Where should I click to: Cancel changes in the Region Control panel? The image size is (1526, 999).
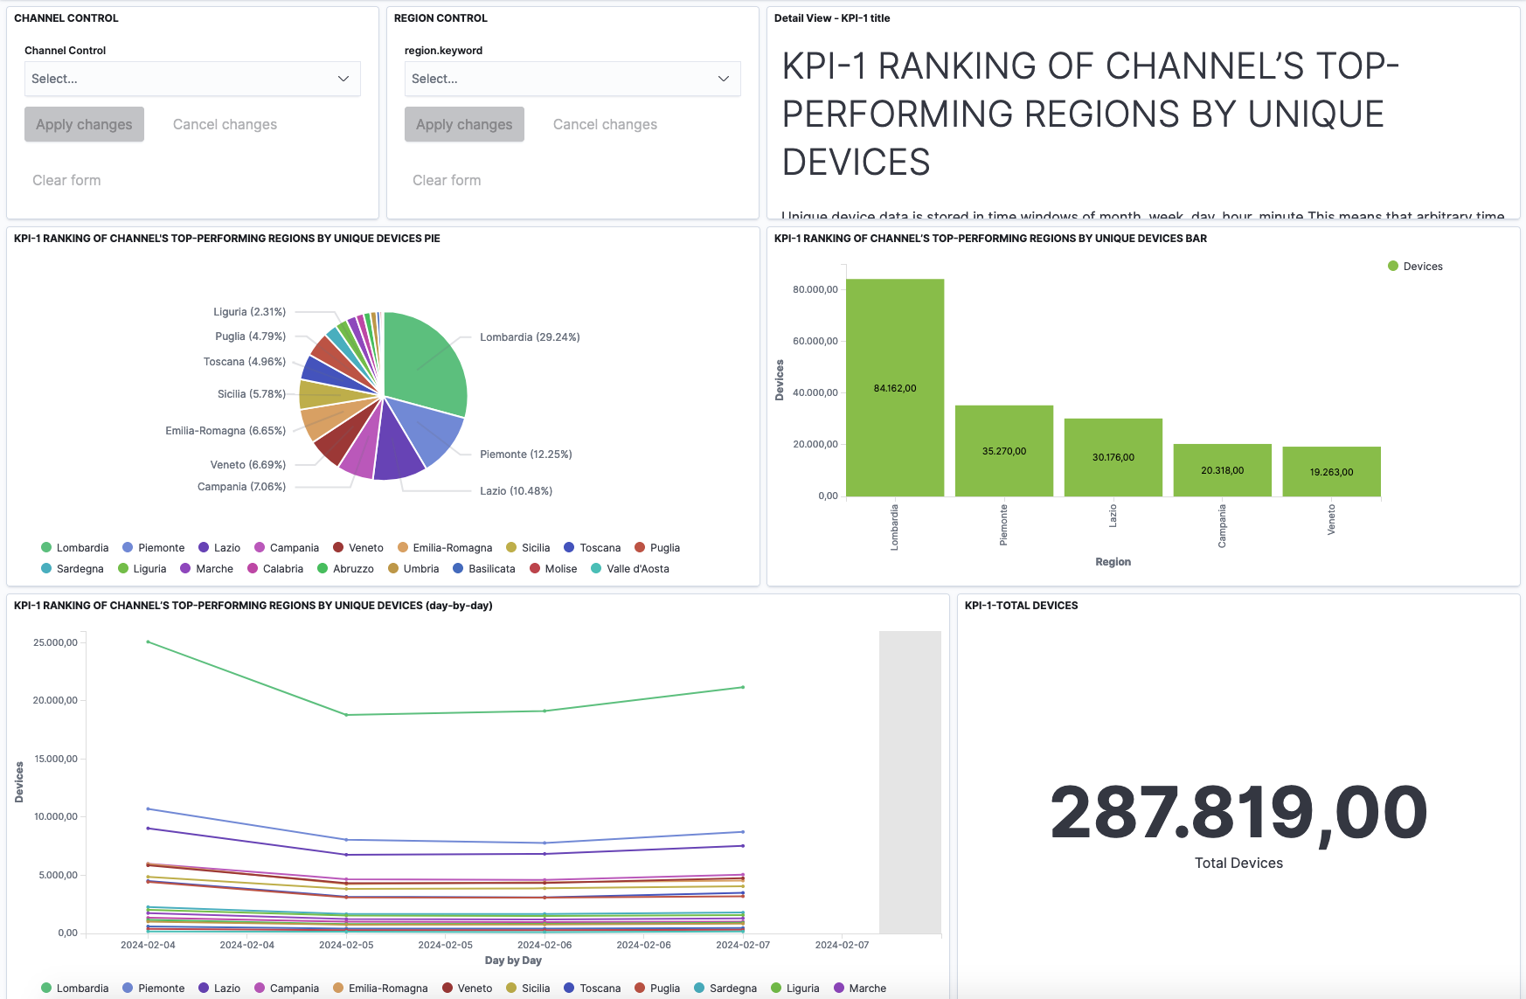pos(605,124)
